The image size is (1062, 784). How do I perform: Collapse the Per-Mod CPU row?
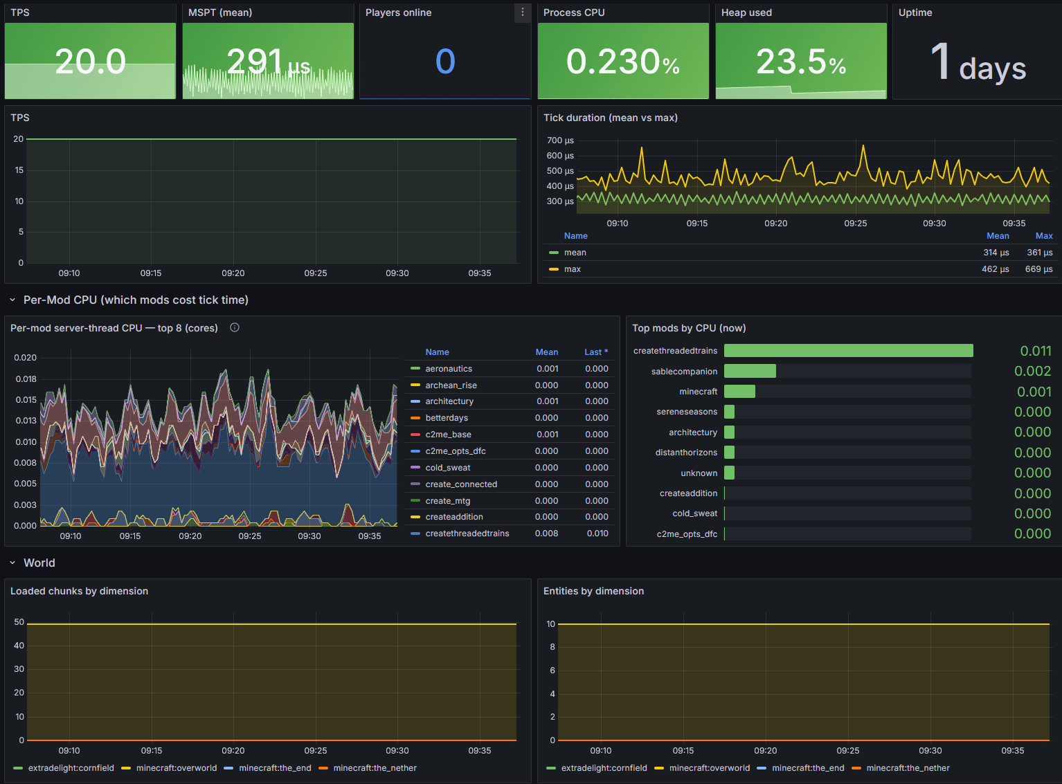(x=12, y=300)
